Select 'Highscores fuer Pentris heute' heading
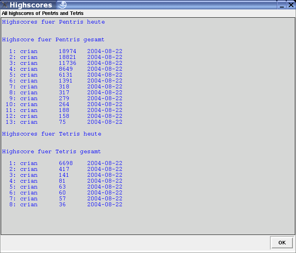 [x=53, y=22]
